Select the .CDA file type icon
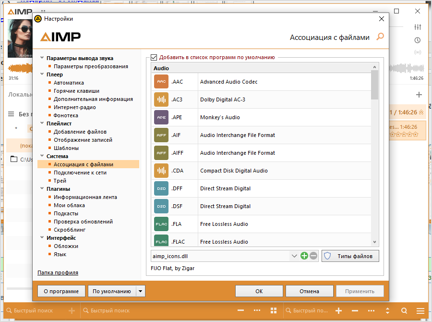432x322 pixels. pos(161,171)
